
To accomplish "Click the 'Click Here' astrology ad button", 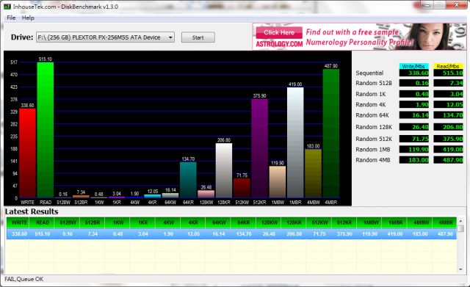I will (x=279, y=32).
